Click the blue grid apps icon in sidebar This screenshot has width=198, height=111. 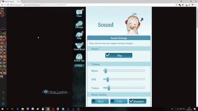[3, 104]
